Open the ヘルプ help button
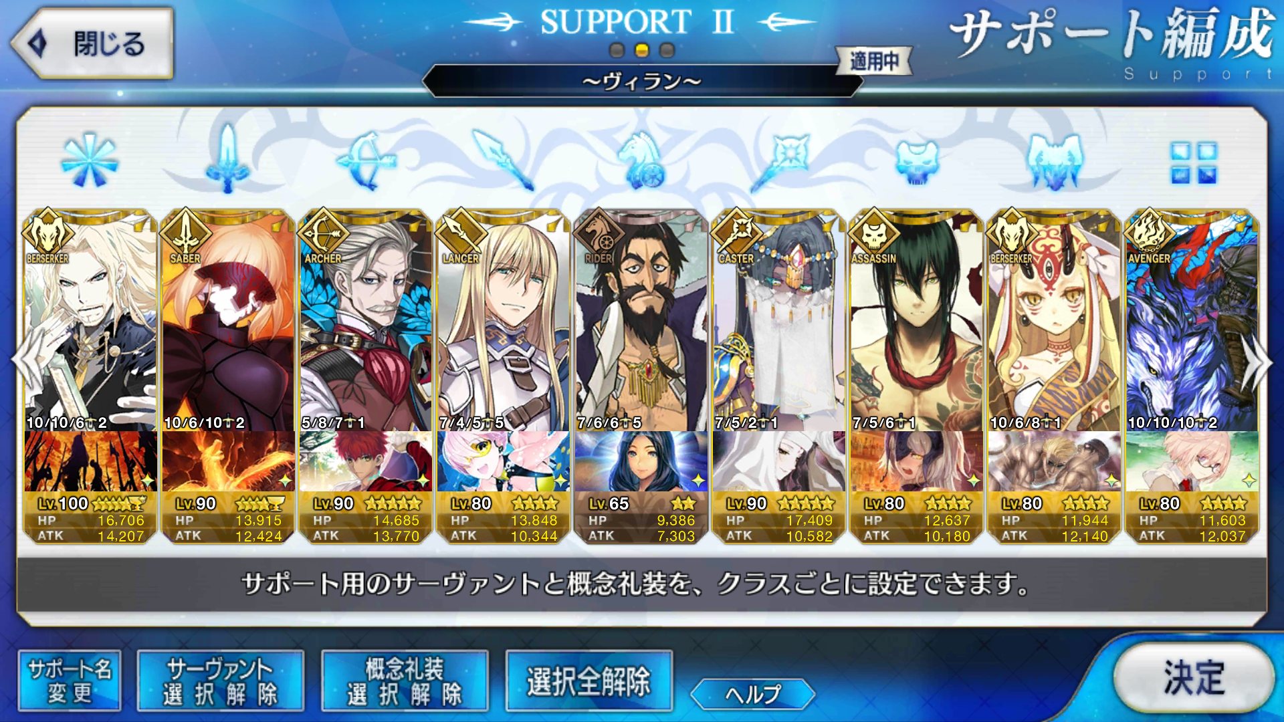 tap(752, 694)
